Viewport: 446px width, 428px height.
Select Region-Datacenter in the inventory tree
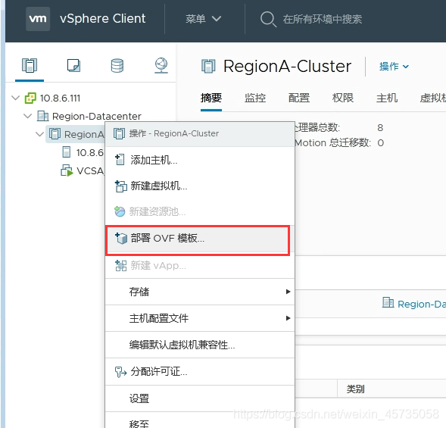tap(97, 116)
